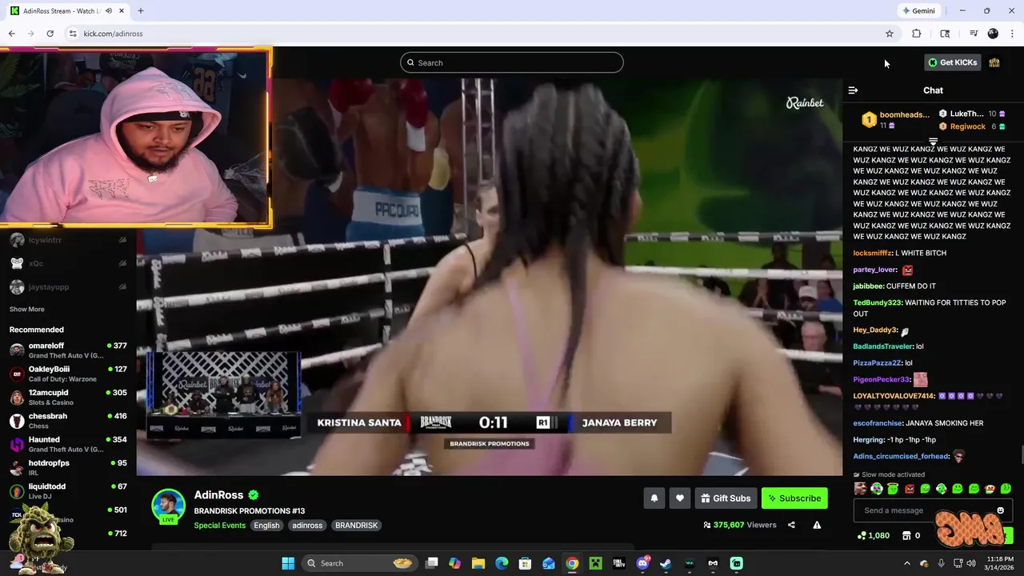The width and height of the screenshot is (1024, 576).
Task: Click the Rainbet logo on the stream
Action: pyautogui.click(x=805, y=102)
